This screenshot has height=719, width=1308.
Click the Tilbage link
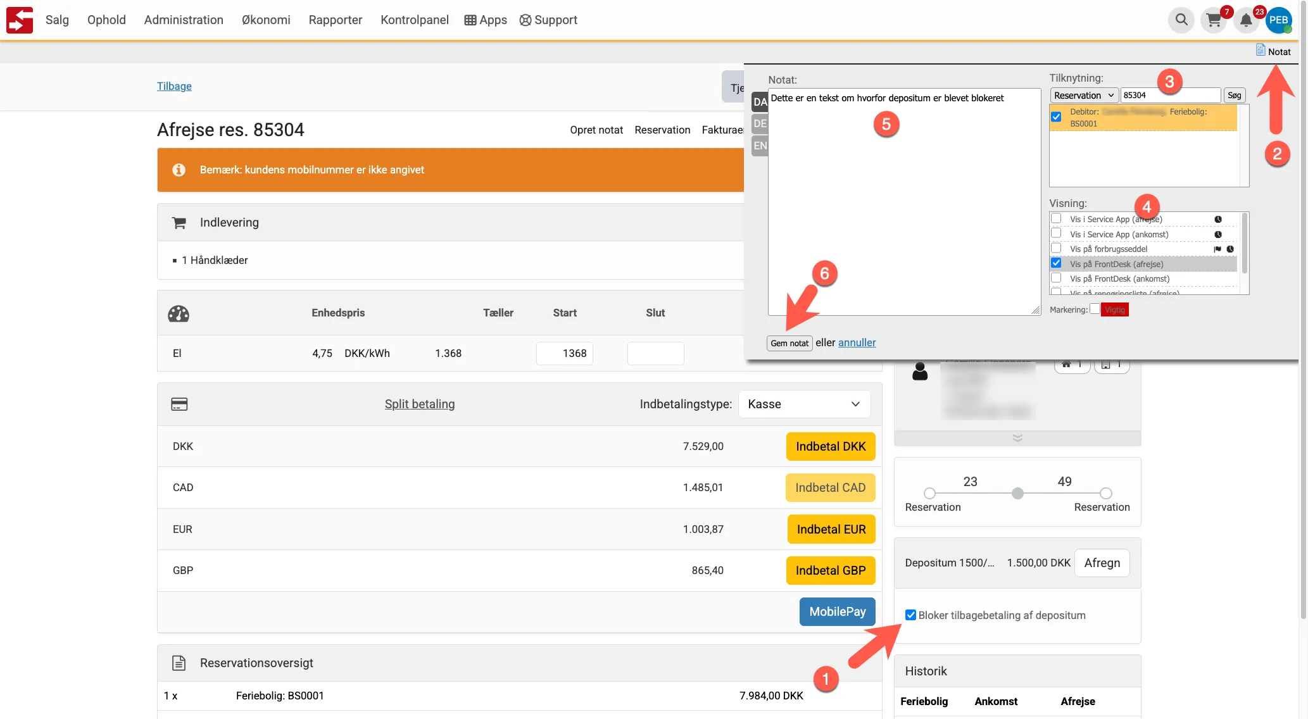(174, 86)
